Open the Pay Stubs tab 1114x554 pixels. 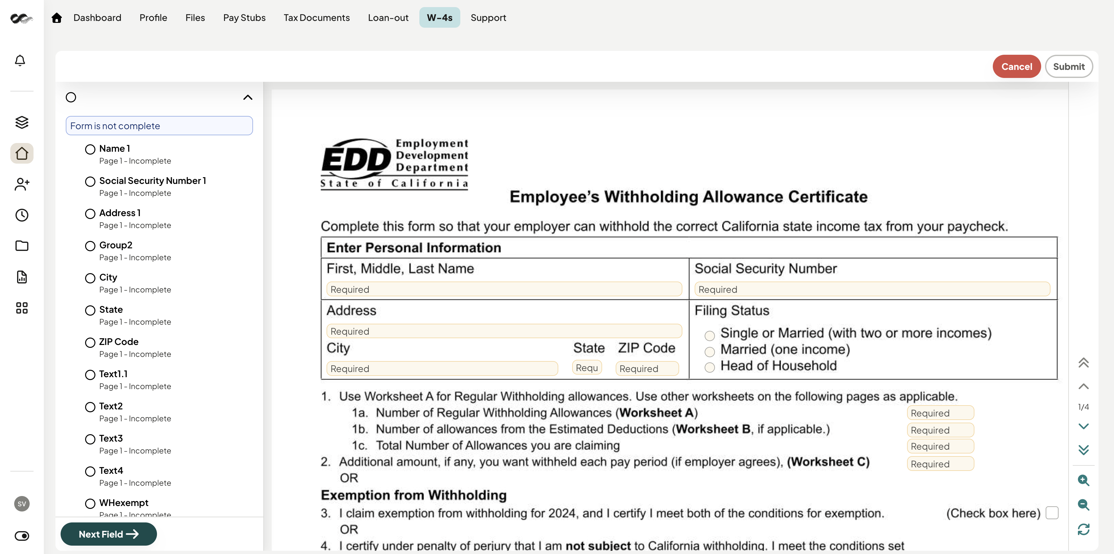tap(244, 18)
